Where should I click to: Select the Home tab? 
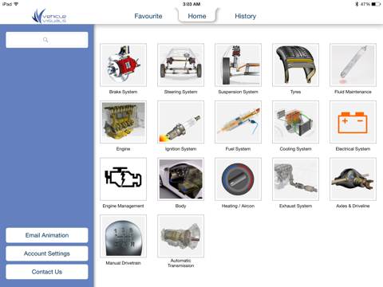(x=197, y=16)
